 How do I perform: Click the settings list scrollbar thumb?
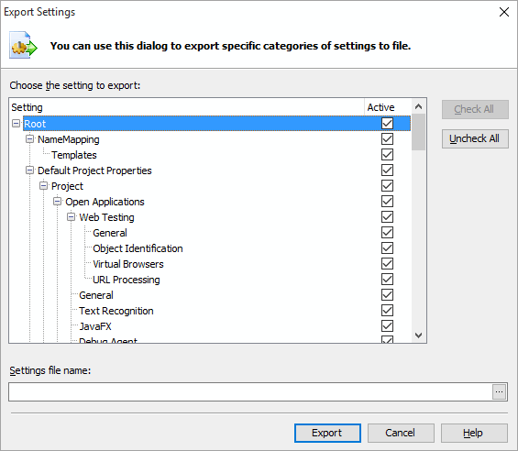[x=418, y=132]
